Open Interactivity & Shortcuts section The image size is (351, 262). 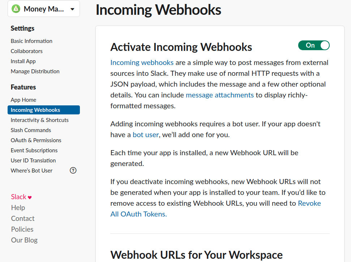(x=40, y=120)
